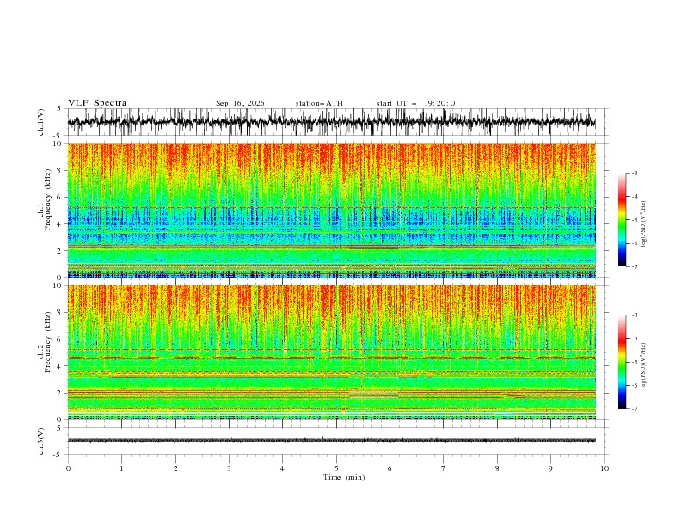This screenshot has height=526, width=681.
Task: Click the ch.1 color scale bar
Action: pos(622,219)
